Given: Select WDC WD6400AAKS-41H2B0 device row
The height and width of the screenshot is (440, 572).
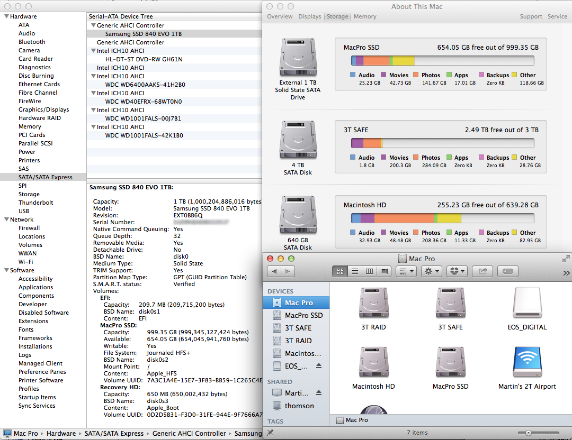Looking at the screenshot, I should (x=174, y=85).
